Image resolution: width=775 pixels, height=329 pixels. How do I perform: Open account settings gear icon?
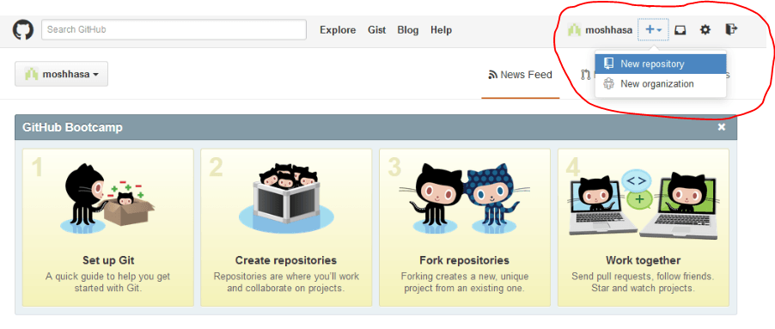(x=705, y=30)
